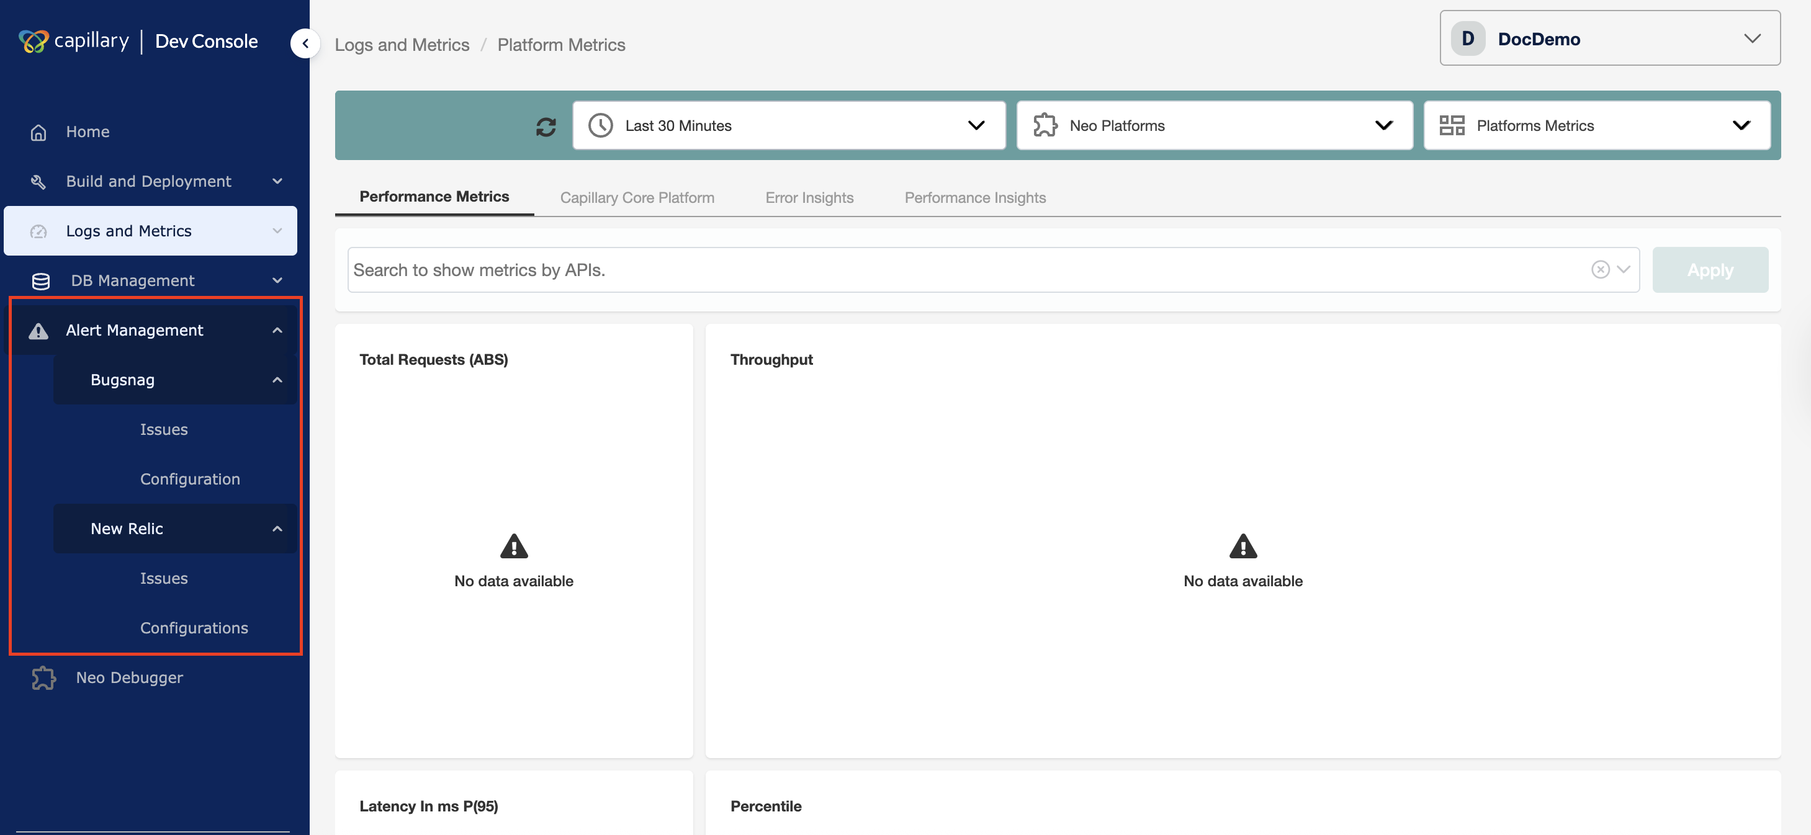The height and width of the screenshot is (835, 1811).
Task: Click the refresh metrics icon
Action: (x=546, y=127)
